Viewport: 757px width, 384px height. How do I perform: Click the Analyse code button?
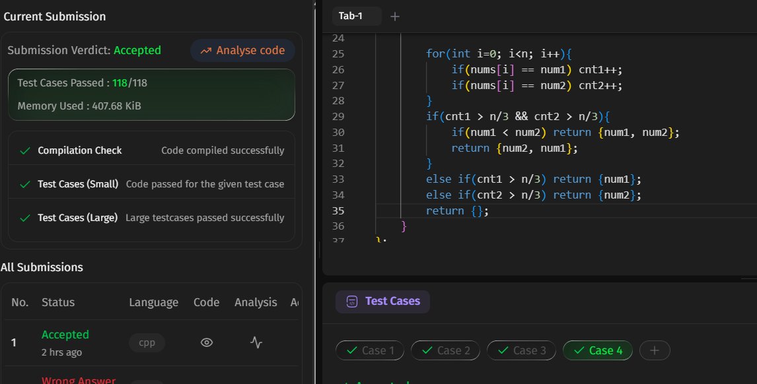[242, 51]
